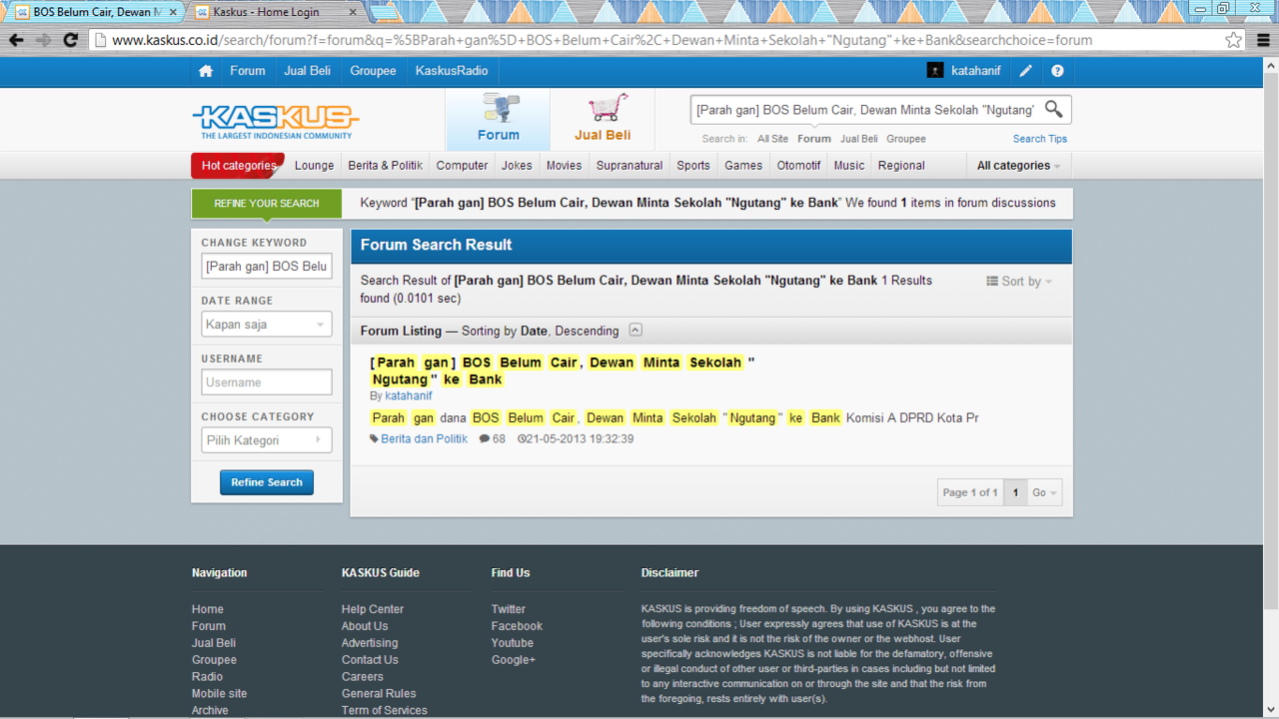
Task: Click the katahanif username in top bar
Action: point(976,71)
